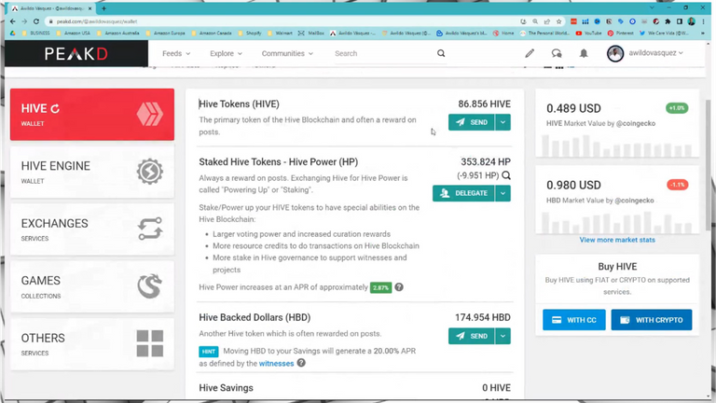Refresh the HIVE wallet icon
716x403 pixels.
coord(55,109)
